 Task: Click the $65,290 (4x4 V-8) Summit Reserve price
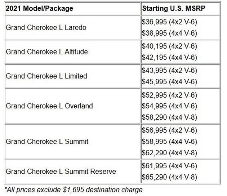point(169,177)
